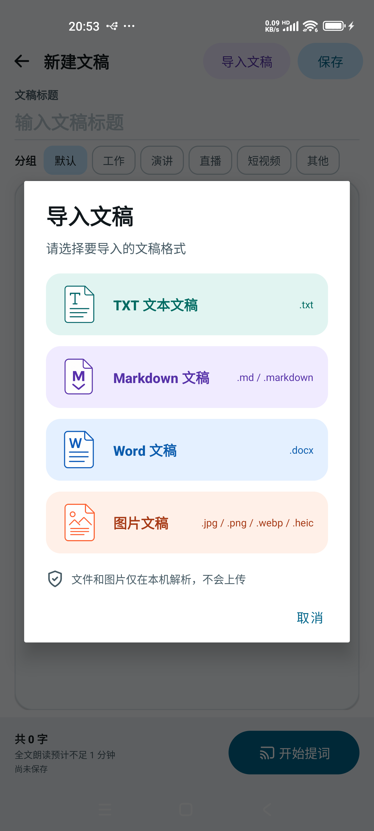Select the 短视频 group chip
Viewport: 374px width, 831px height.
coord(264,160)
